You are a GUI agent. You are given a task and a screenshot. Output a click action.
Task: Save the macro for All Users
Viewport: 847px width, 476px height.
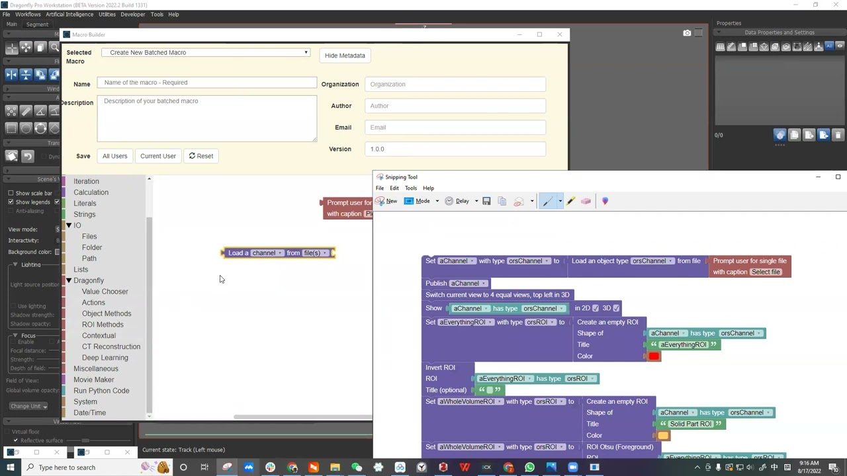pos(114,156)
